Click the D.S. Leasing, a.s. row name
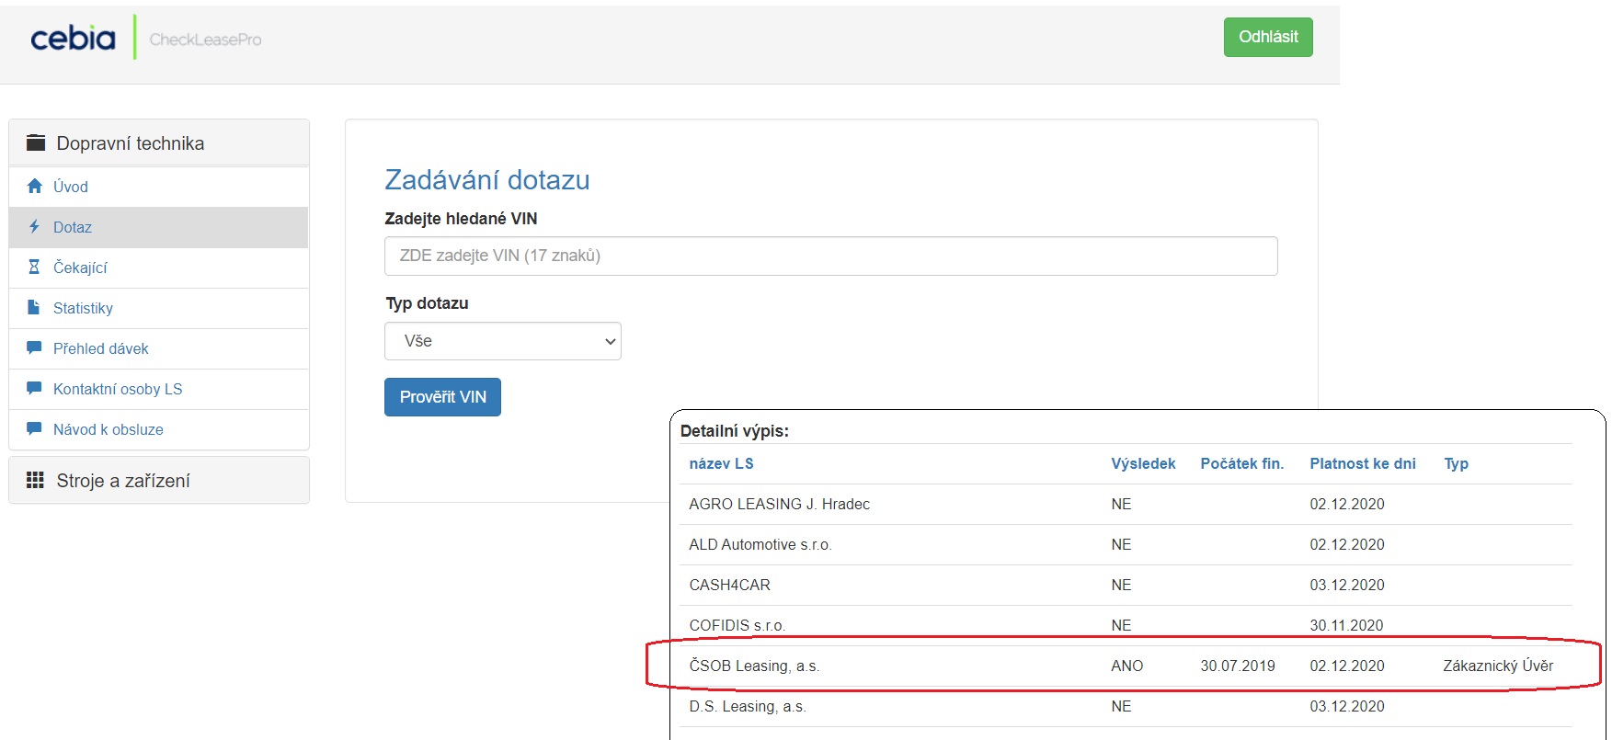This screenshot has width=1612, height=740. click(x=748, y=706)
